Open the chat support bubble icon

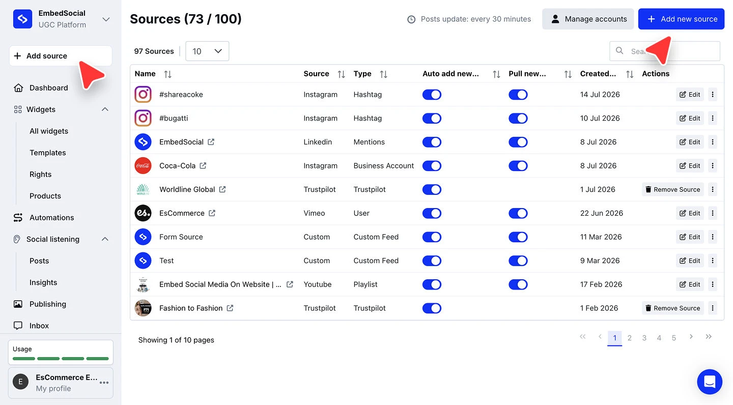point(710,382)
